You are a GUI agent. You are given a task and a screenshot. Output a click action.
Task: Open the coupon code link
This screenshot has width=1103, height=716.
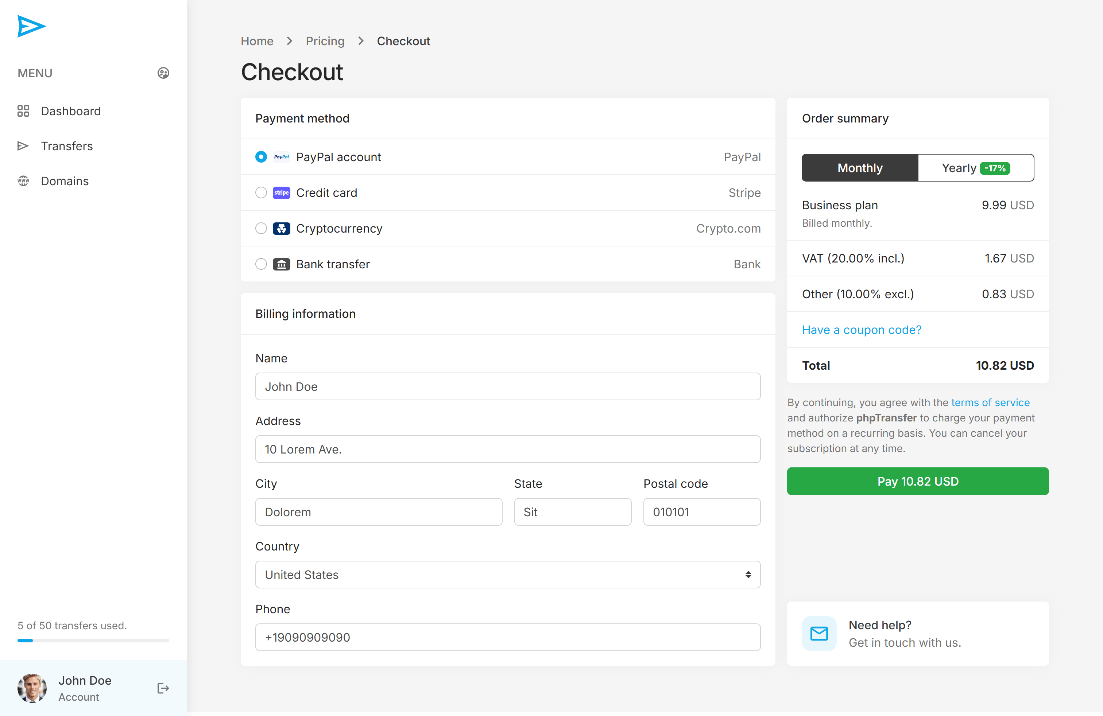pos(861,329)
